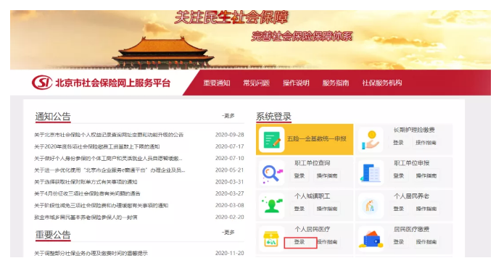Image resolution: width=496 pixels, height=279 pixels.
Task: Open 操作指南 for 个人居民养老
Action: 426,209
